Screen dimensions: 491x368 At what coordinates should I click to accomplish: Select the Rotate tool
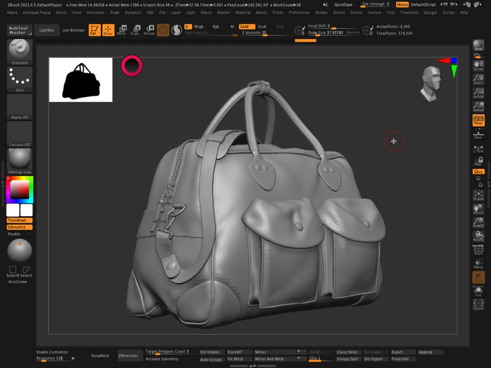point(149,30)
